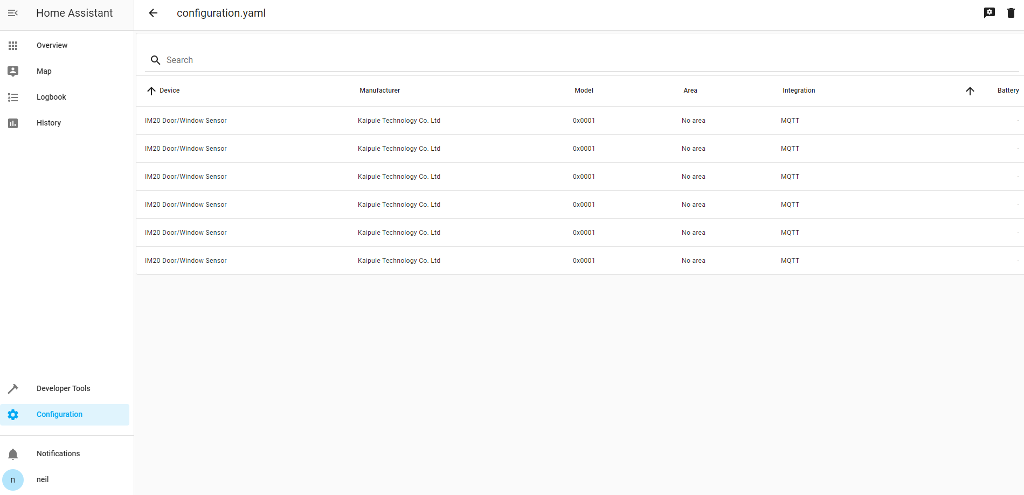Sort by Model column header
Image resolution: width=1024 pixels, height=495 pixels.
point(584,90)
